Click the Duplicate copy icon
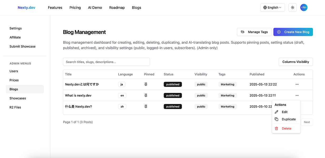 click(277, 119)
